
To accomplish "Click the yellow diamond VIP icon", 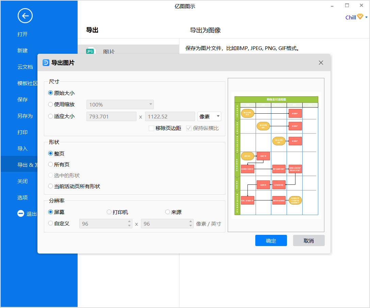I will pyautogui.click(x=360, y=17).
